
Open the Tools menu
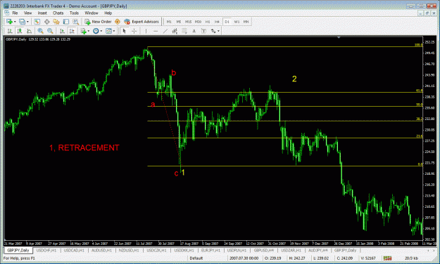point(74,13)
